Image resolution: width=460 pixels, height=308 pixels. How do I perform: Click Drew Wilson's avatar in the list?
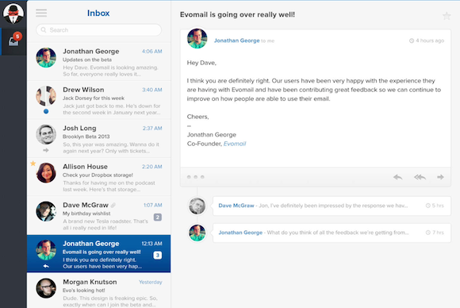point(46,96)
